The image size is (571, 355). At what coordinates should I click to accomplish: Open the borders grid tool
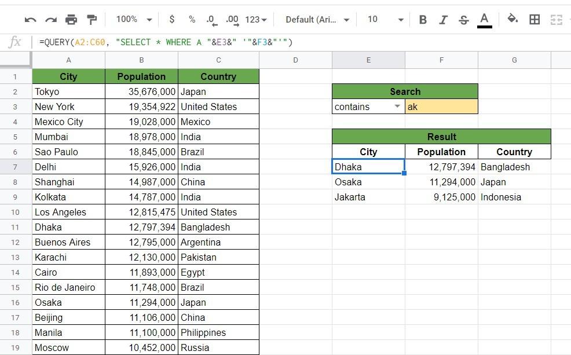point(535,20)
